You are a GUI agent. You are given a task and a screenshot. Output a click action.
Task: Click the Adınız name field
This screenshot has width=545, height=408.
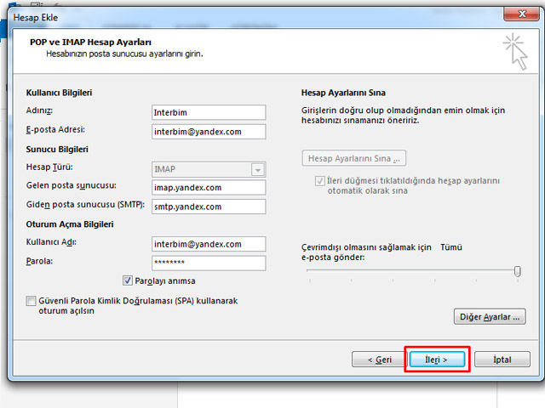pos(209,113)
